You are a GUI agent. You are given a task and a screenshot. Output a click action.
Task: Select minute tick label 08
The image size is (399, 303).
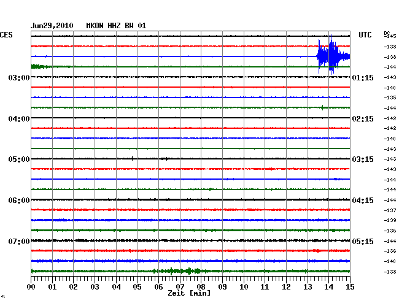(x=201, y=286)
